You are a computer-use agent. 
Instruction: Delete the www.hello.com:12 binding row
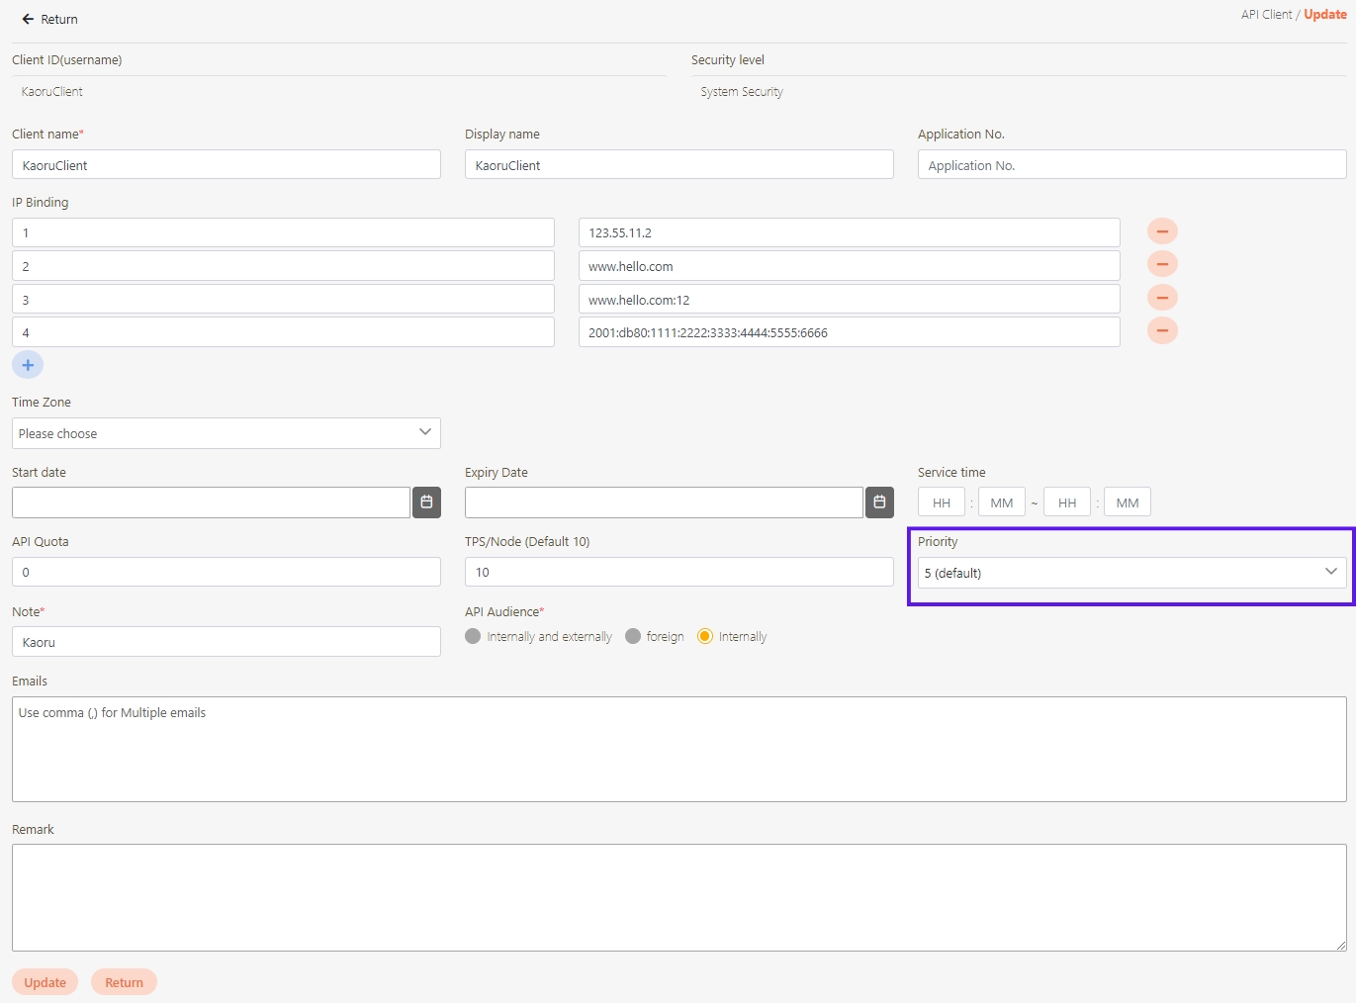[1161, 298]
